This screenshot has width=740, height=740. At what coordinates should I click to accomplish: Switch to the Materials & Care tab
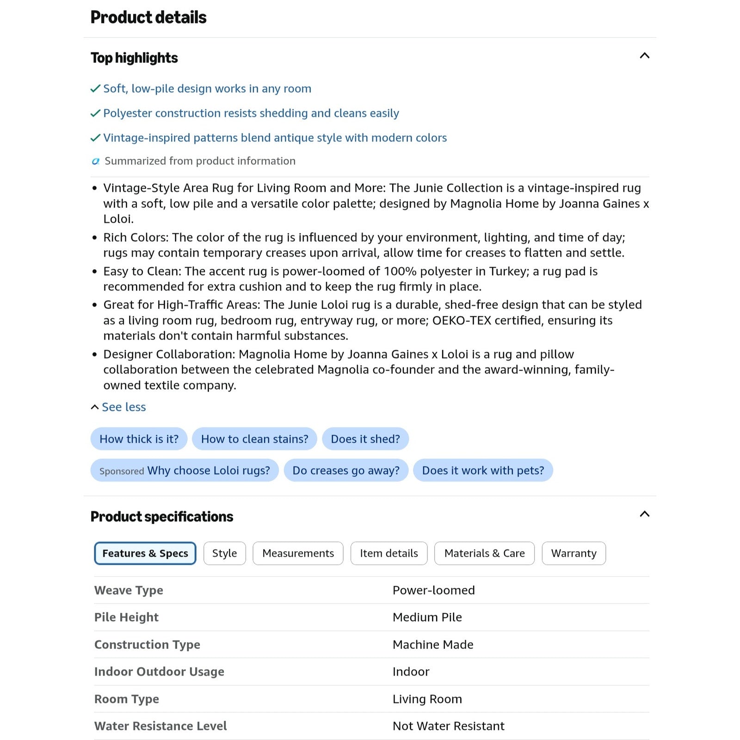click(484, 553)
